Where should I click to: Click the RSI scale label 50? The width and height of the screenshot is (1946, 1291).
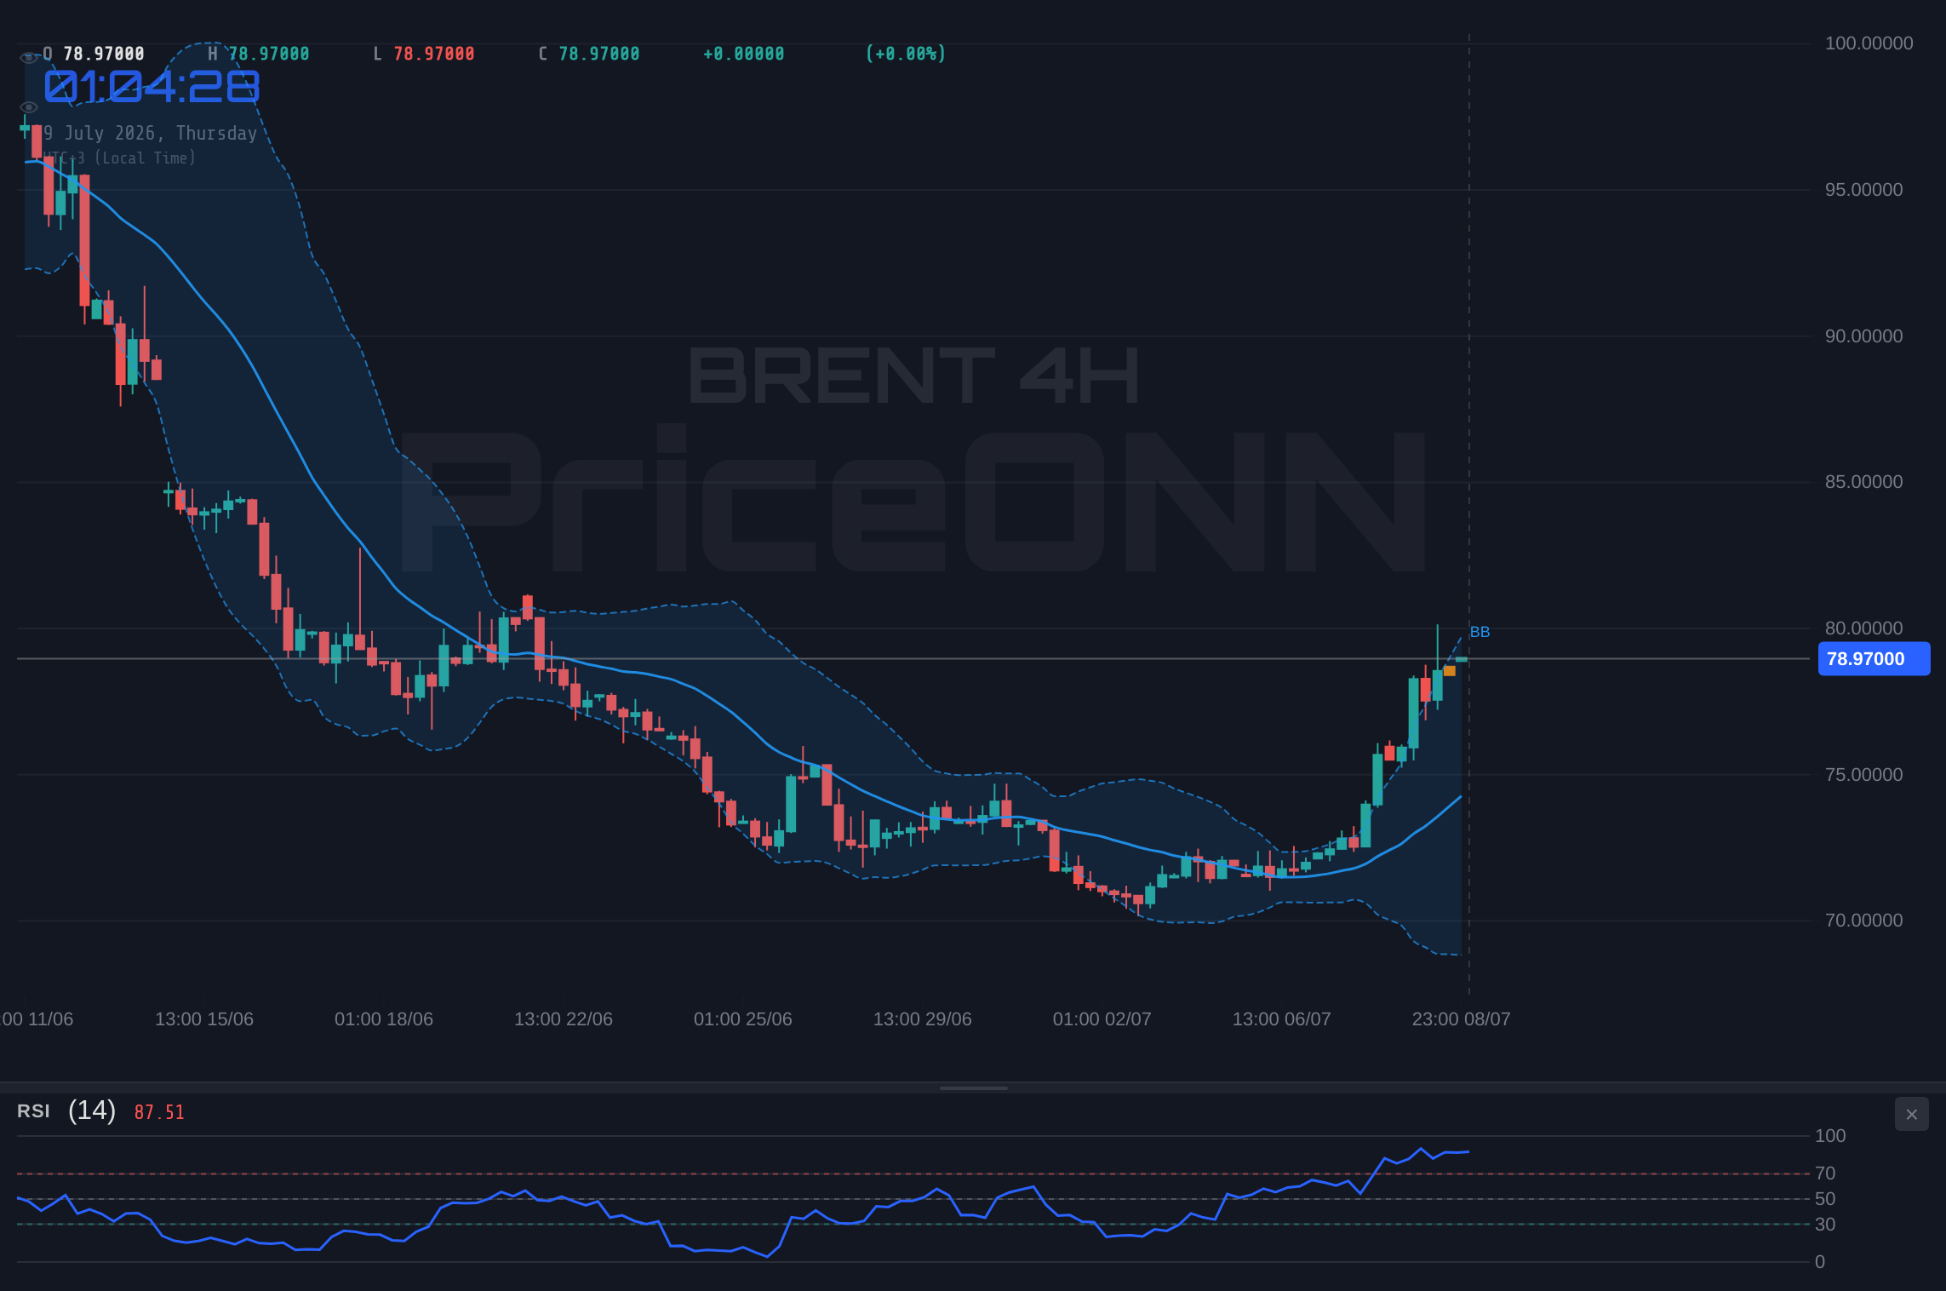tap(1825, 1199)
